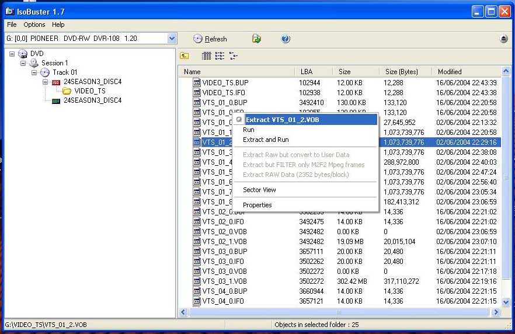Select the Session 1 icon
The height and width of the screenshot is (334, 515).
click(34, 63)
